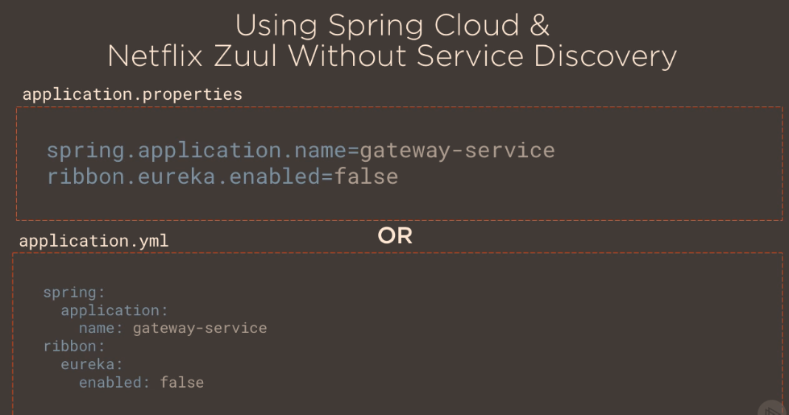Click the watermark logo in the bottom-right corner
Viewport: 789px width, 415px height.
775,407
